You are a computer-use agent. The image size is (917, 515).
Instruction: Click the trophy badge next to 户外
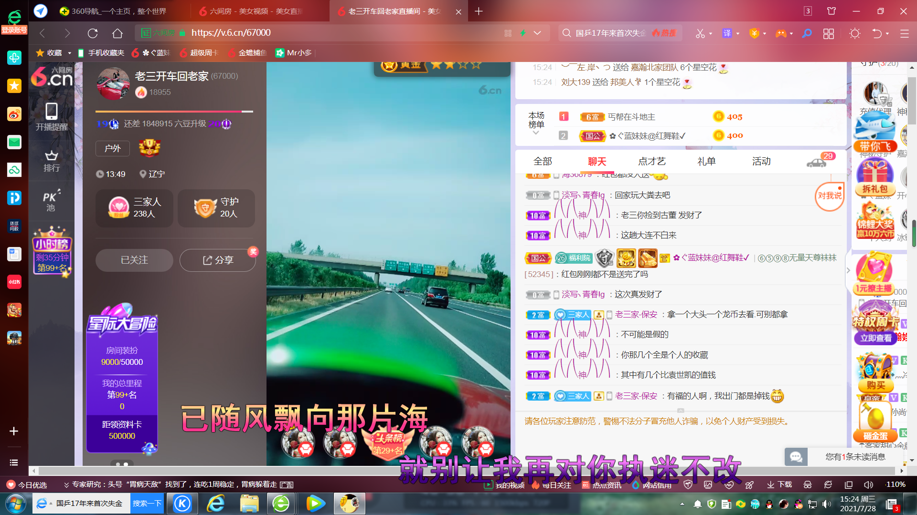tap(149, 148)
